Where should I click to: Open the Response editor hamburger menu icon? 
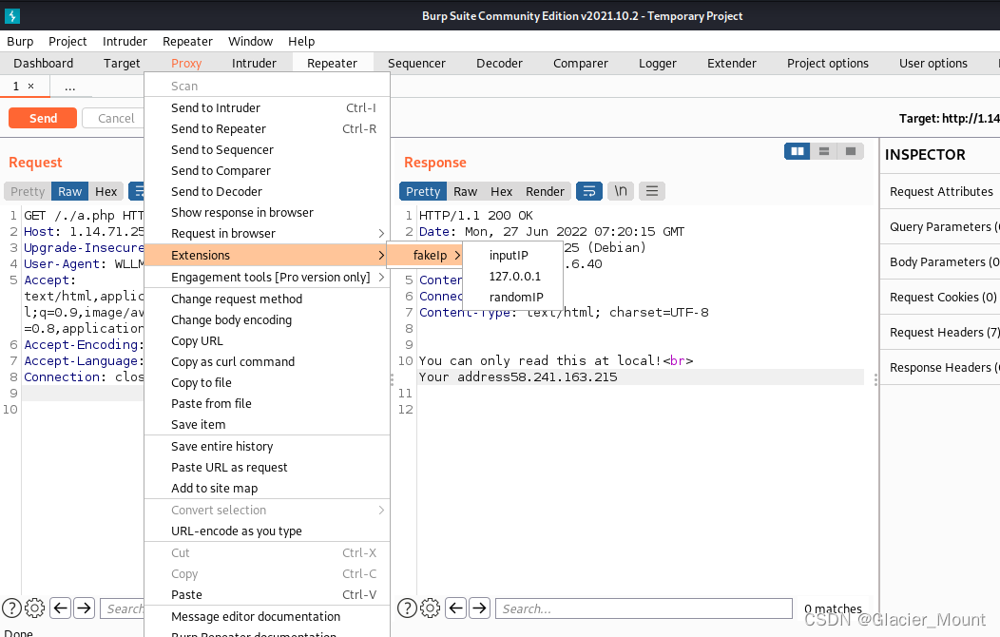[x=651, y=191]
